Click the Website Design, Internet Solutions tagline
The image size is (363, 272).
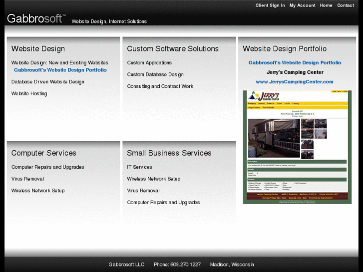tap(109, 21)
